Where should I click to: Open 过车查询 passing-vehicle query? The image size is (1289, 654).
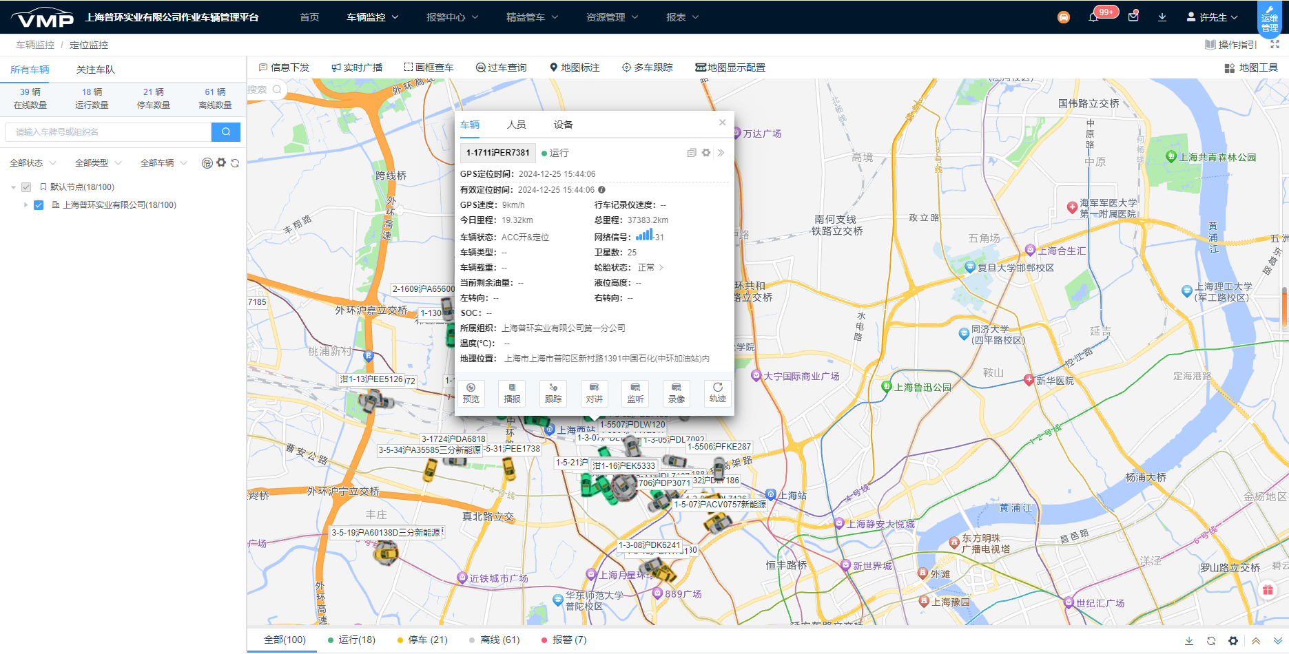click(502, 67)
